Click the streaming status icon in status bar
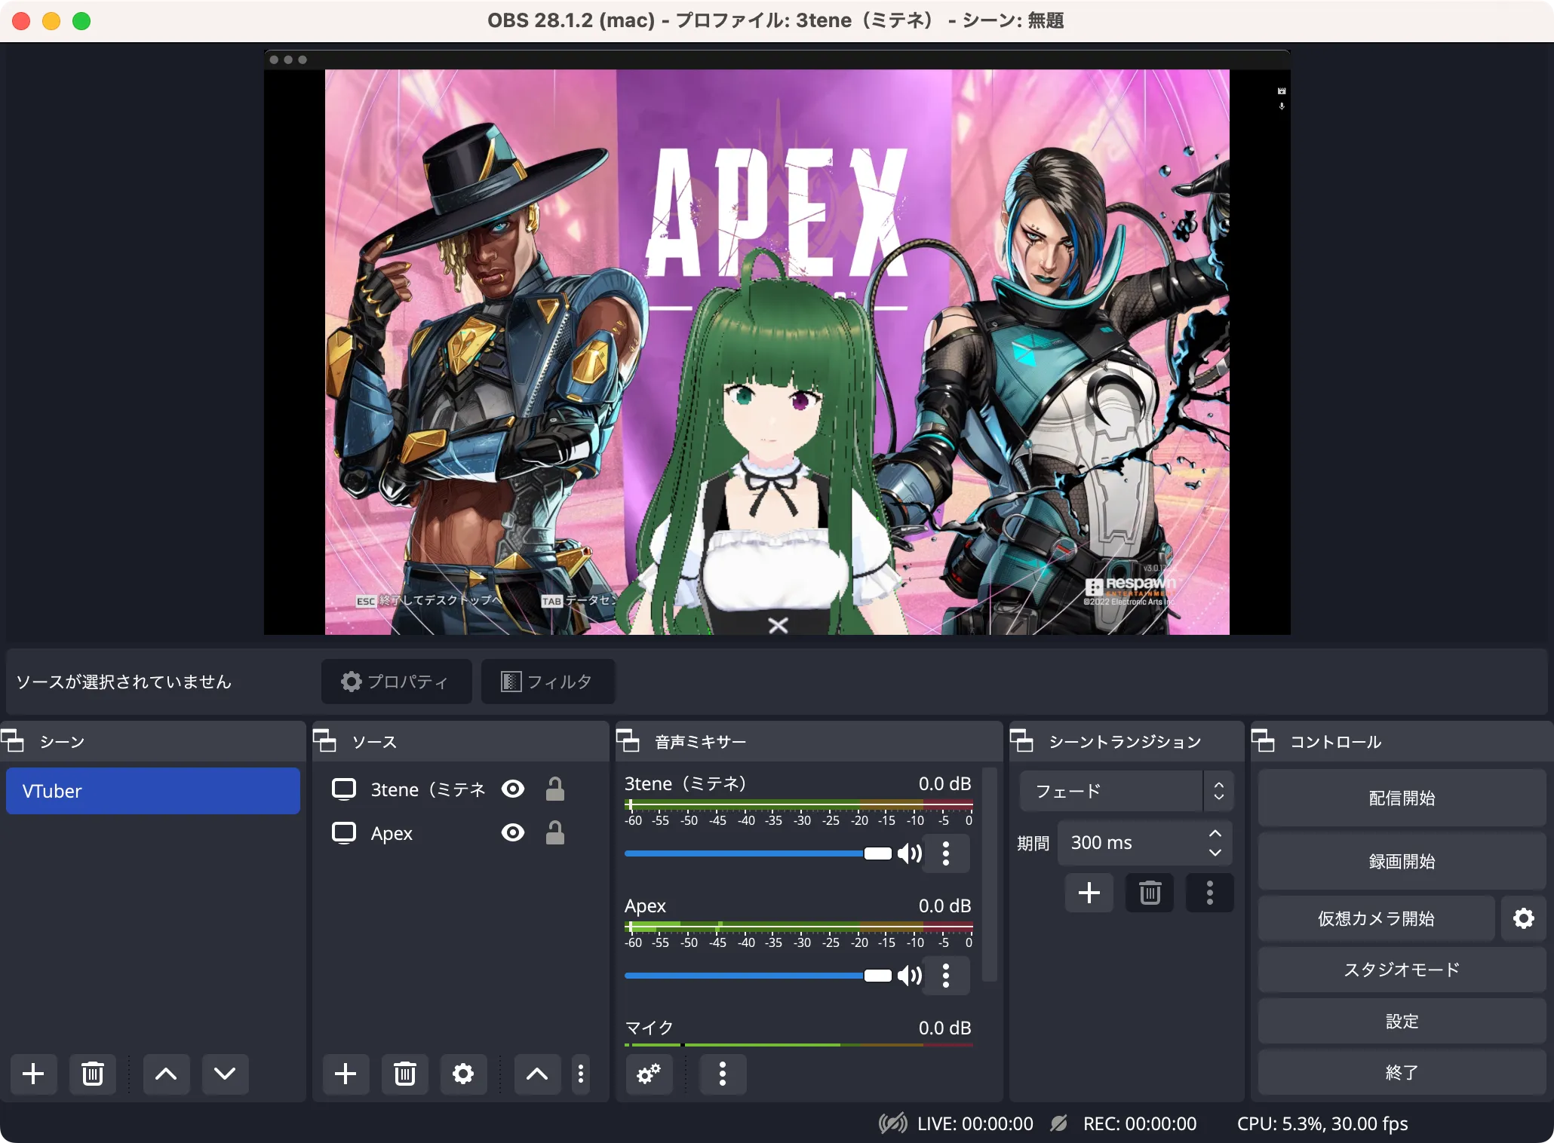 click(893, 1123)
